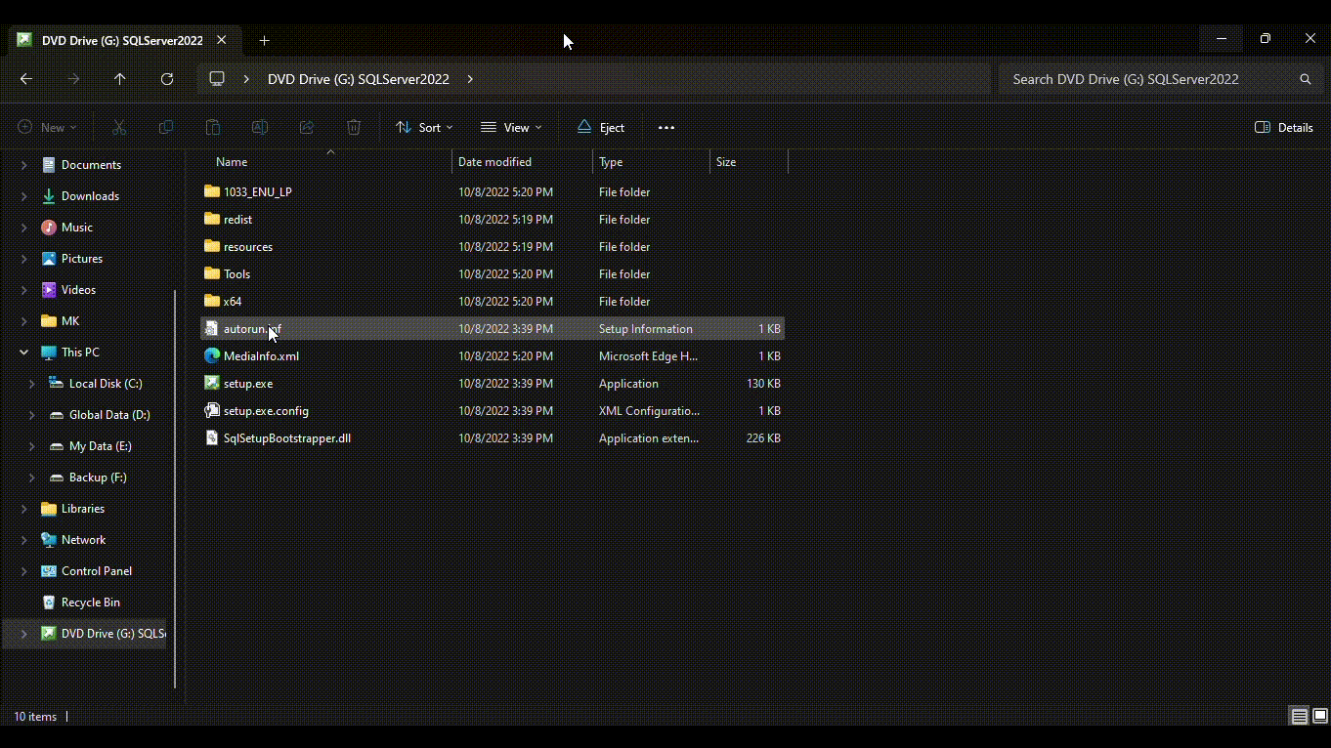Select the SqlSetupBootstrapper.dll file icon

pyautogui.click(x=212, y=437)
